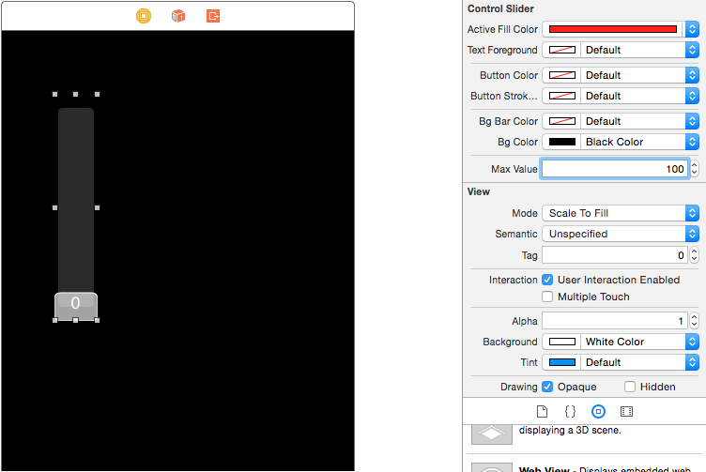
Task: Click the Web View library item title
Action: point(544,469)
